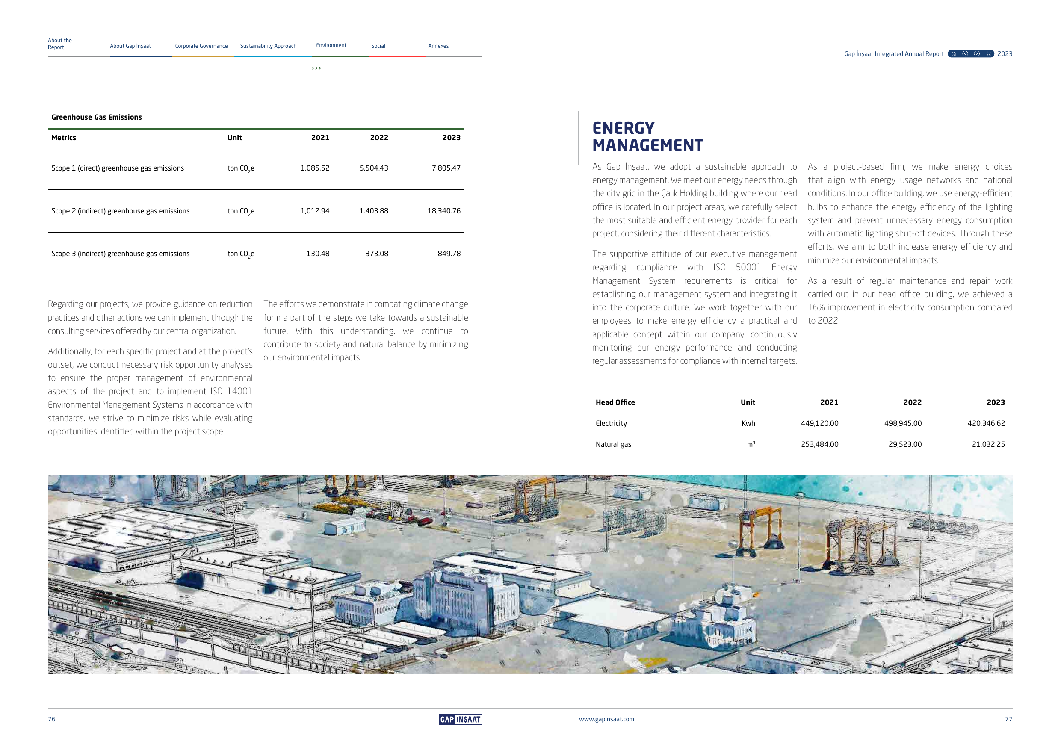Click the value 849.78
This screenshot has height=750, width=1061.
[x=449, y=253]
